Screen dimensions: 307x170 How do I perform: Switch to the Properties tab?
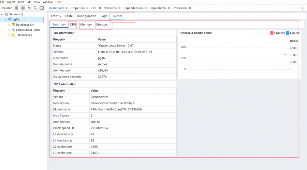pos(77,8)
